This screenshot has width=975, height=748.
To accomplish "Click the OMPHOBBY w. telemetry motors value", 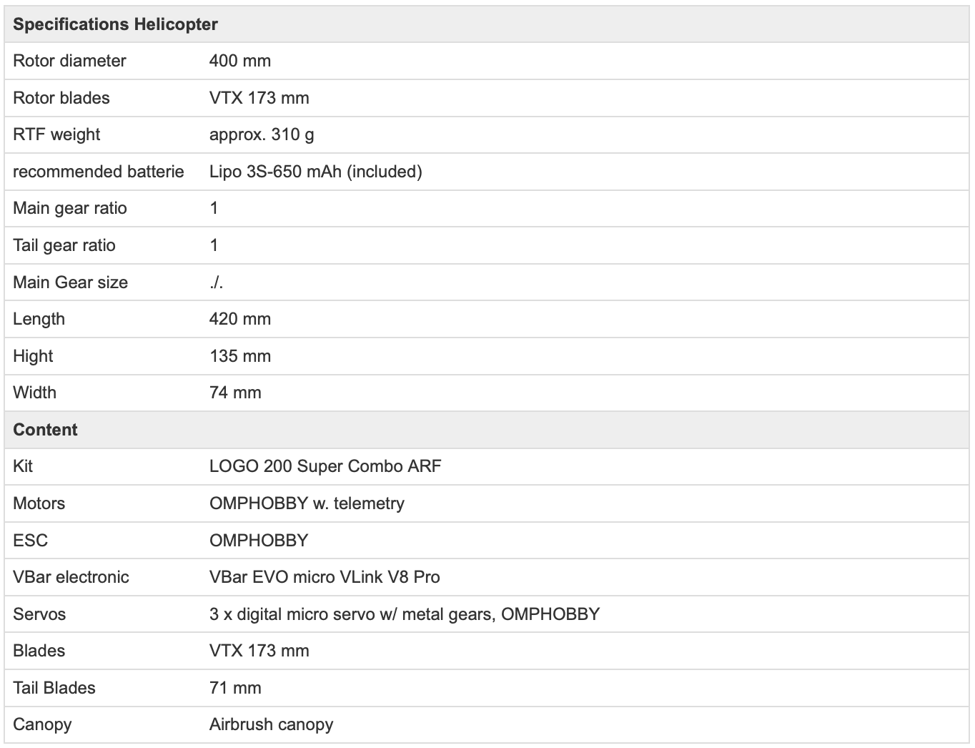I will [x=307, y=503].
